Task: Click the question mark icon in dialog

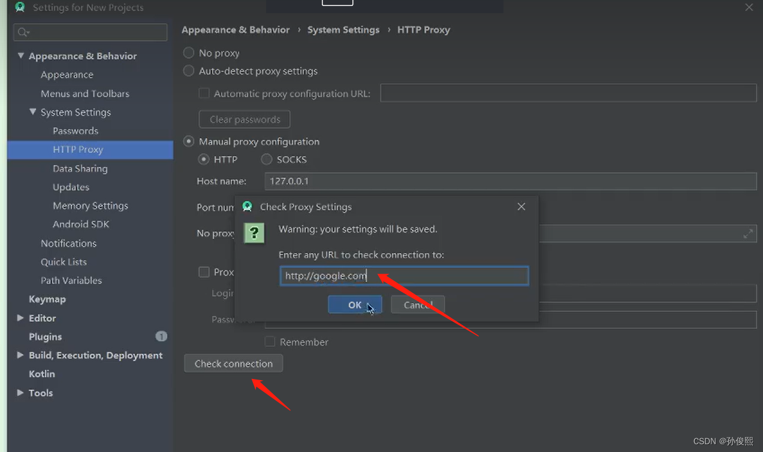Action: 254,233
